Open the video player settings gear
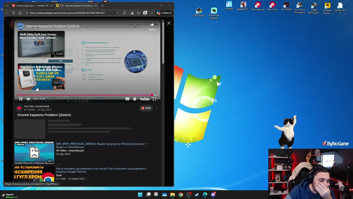 135,99
